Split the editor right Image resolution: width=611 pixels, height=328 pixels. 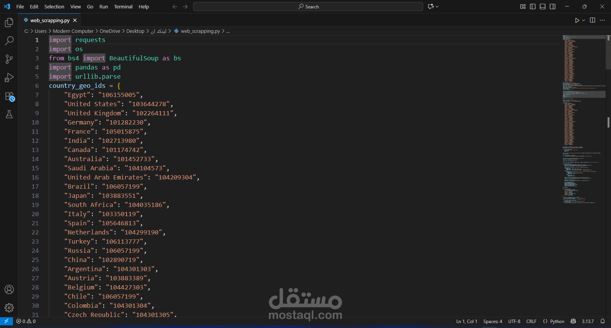[592, 20]
